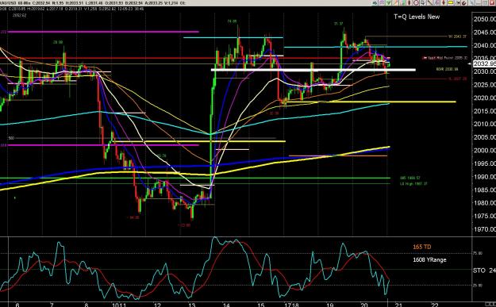Image resolution: width=496 pixels, height=307 pixels.
Task: Click the dark red diamond icon left of circle icon
Action: click(x=409, y=3)
